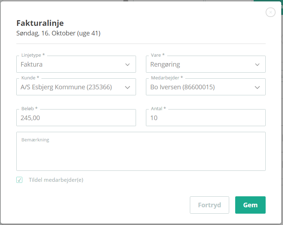The height and width of the screenshot is (225, 283).
Task: Close the Fakturalinje dialog with X icon
Action: pos(270,12)
